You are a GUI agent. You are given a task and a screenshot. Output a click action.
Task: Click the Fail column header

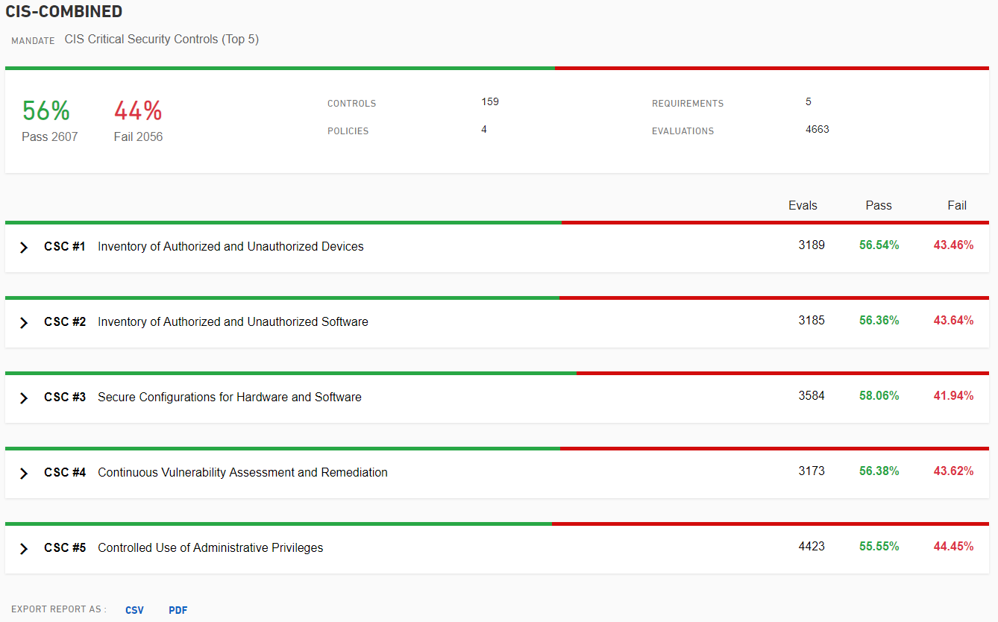957,206
